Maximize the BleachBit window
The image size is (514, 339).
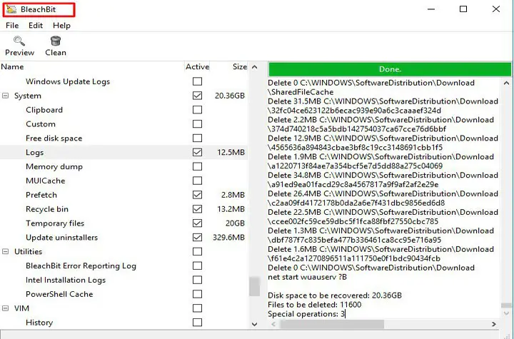point(463,9)
